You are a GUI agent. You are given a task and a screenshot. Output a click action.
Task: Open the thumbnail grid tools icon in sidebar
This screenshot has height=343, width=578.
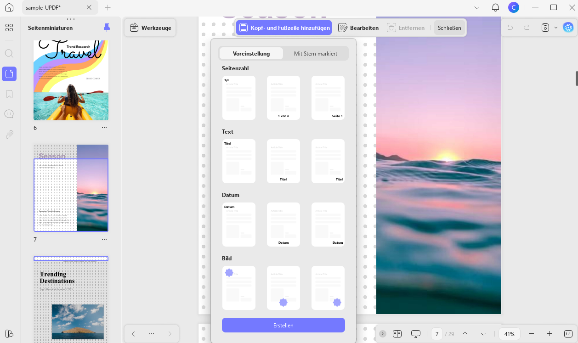coord(9,28)
